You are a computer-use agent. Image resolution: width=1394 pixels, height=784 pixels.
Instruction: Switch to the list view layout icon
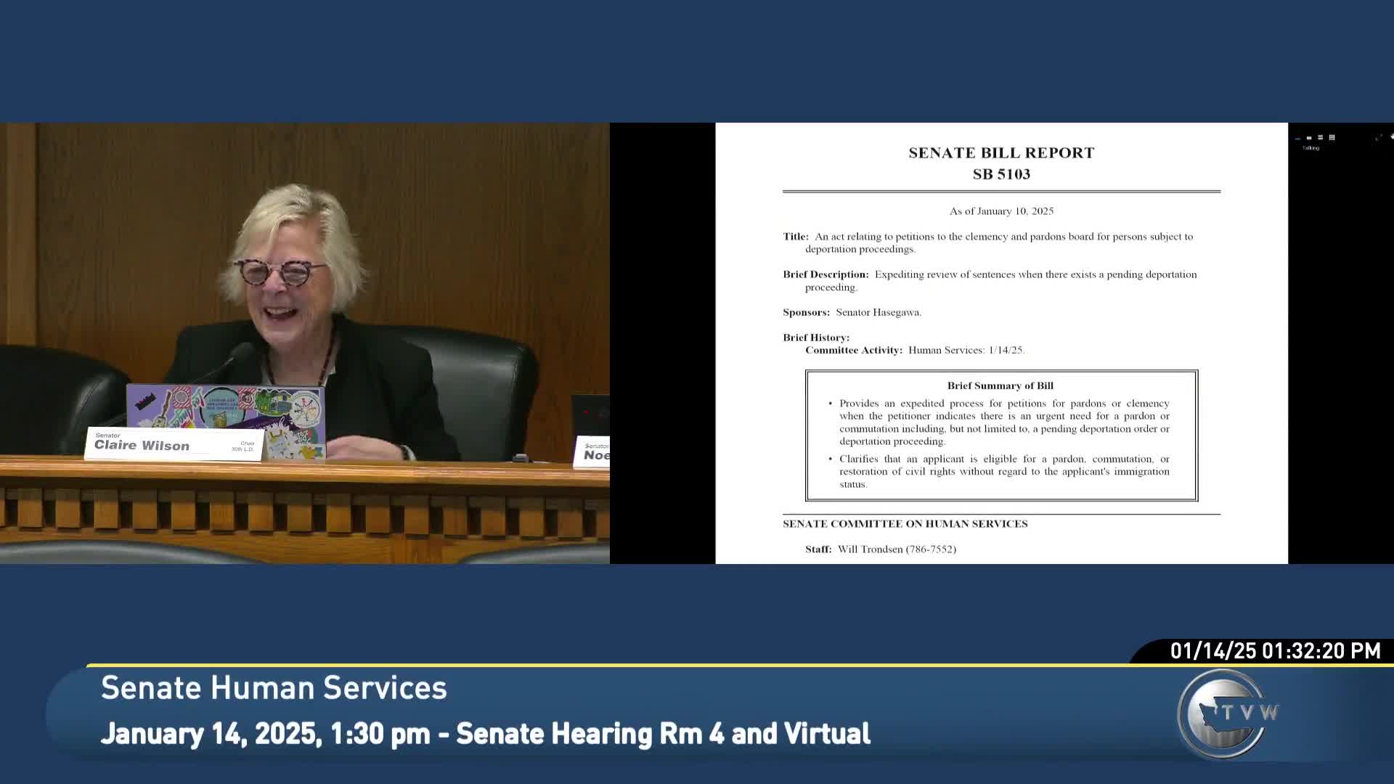click(1321, 138)
